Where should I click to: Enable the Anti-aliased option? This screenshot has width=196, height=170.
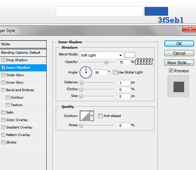[100, 116]
